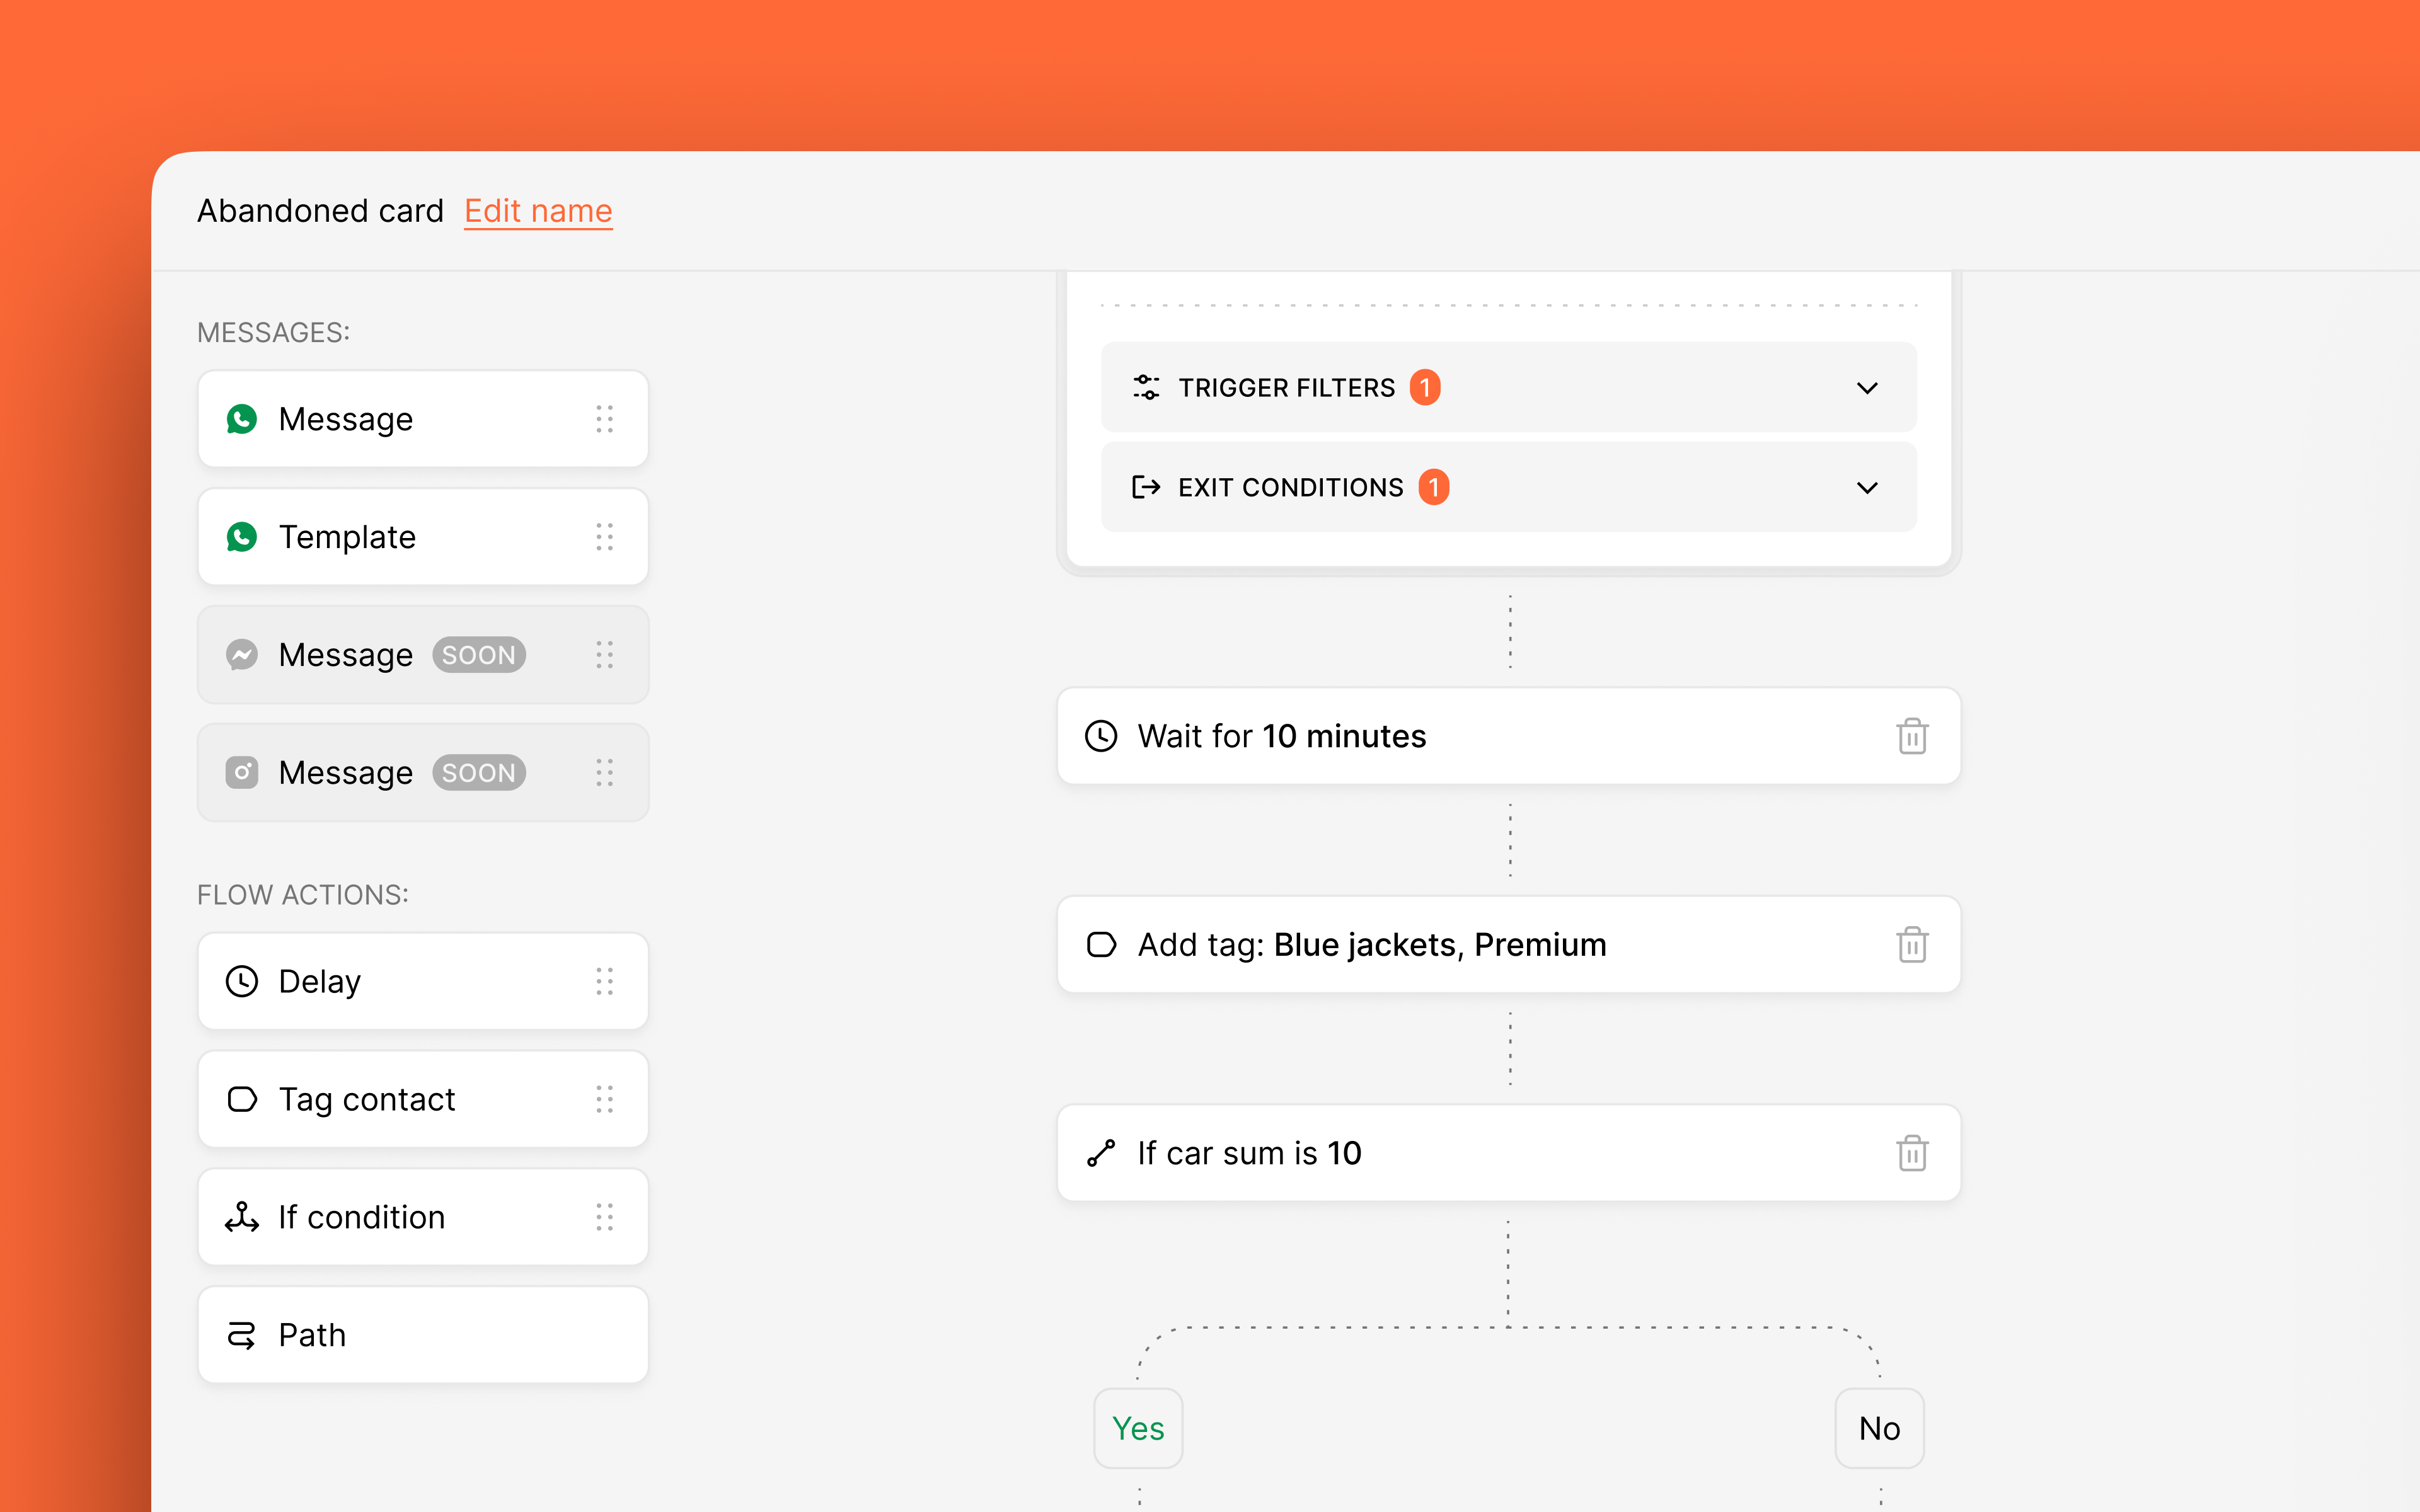Image resolution: width=2420 pixels, height=1512 pixels.
Task: Click the drag handle on the If condition card
Action: point(604,1217)
